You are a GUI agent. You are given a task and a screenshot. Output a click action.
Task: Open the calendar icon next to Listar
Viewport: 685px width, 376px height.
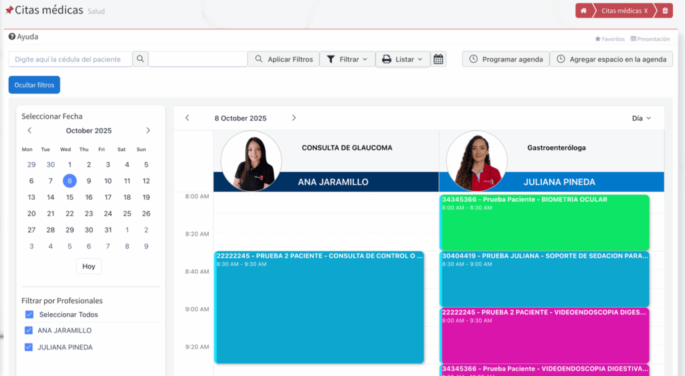click(438, 59)
